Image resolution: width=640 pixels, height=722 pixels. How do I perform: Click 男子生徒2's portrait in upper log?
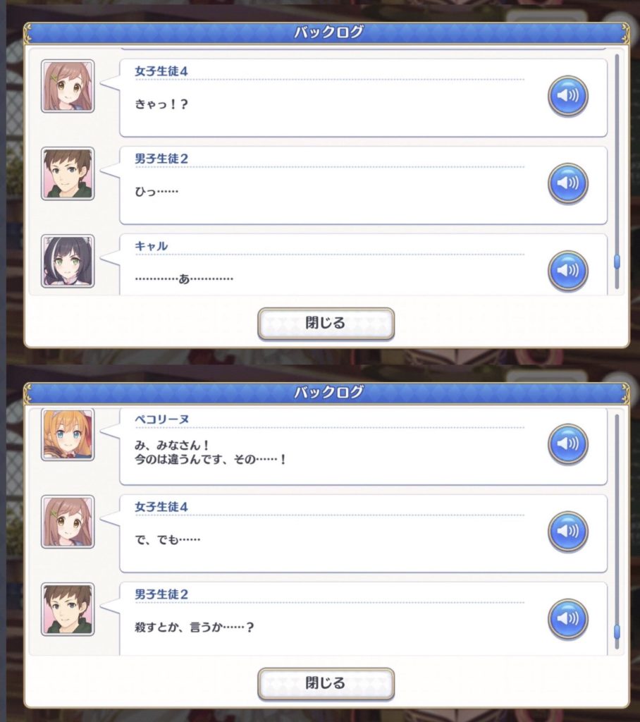tap(68, 173)
